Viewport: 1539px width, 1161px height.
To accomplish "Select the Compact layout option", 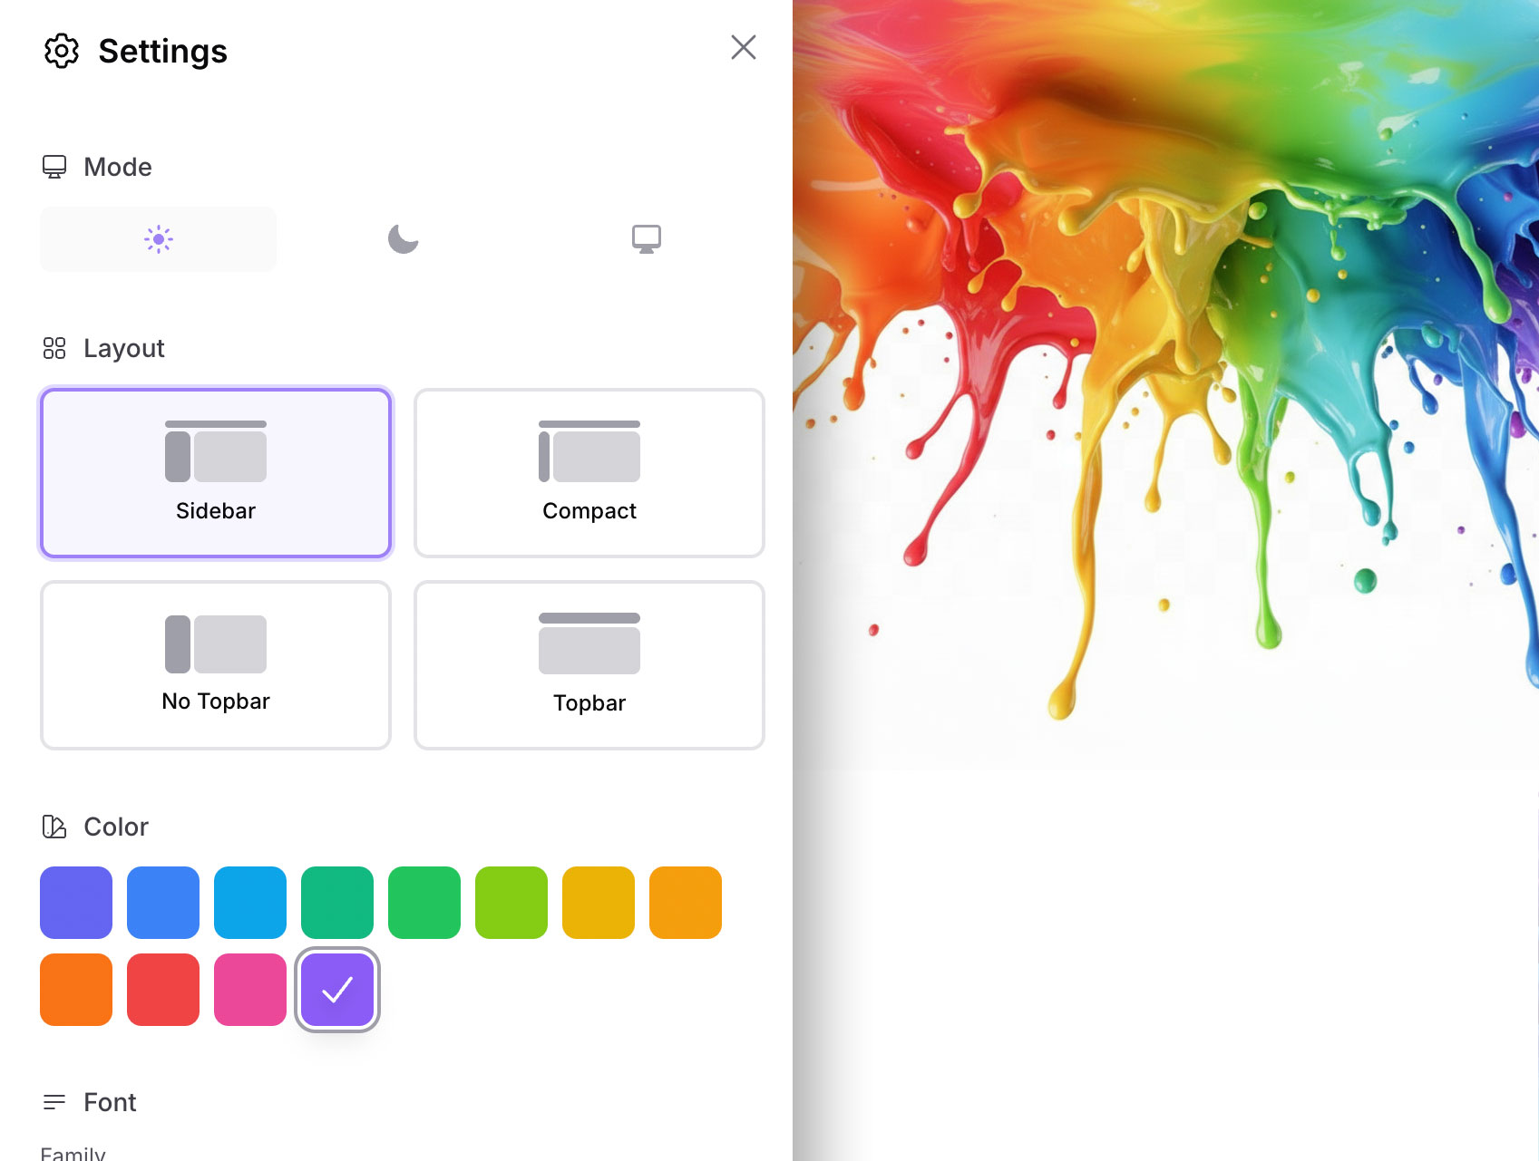I will click(x=589, y=473).
